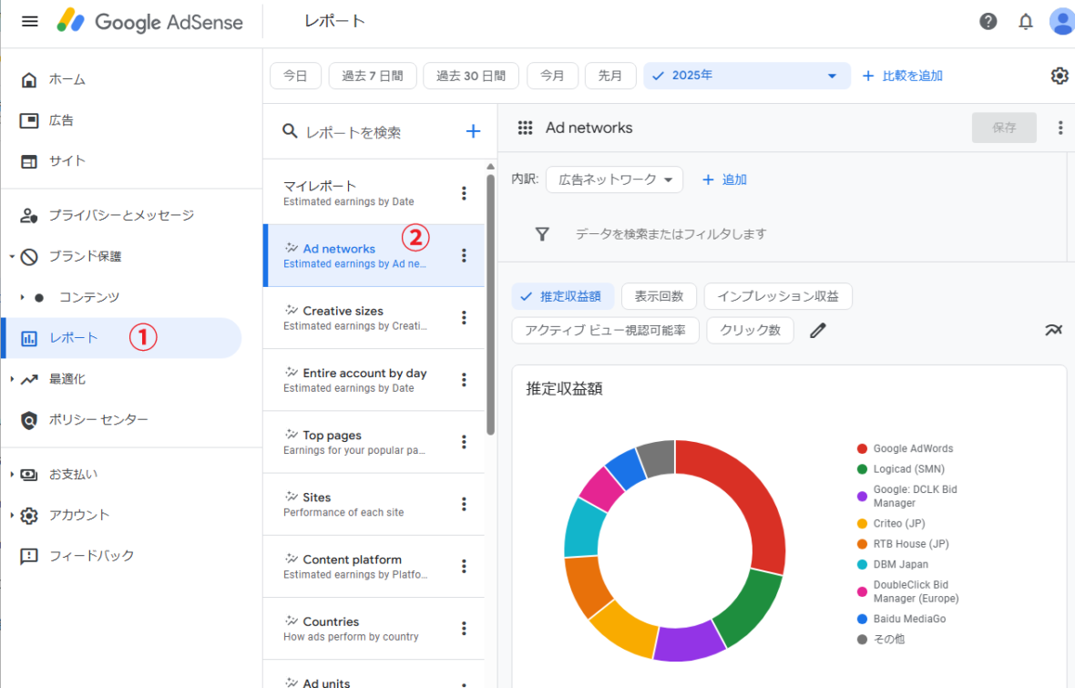This screenshot has height=688, width=1075.
Task: Select 先月 date range
Action: pyautogui.click(x=610, y=76)
